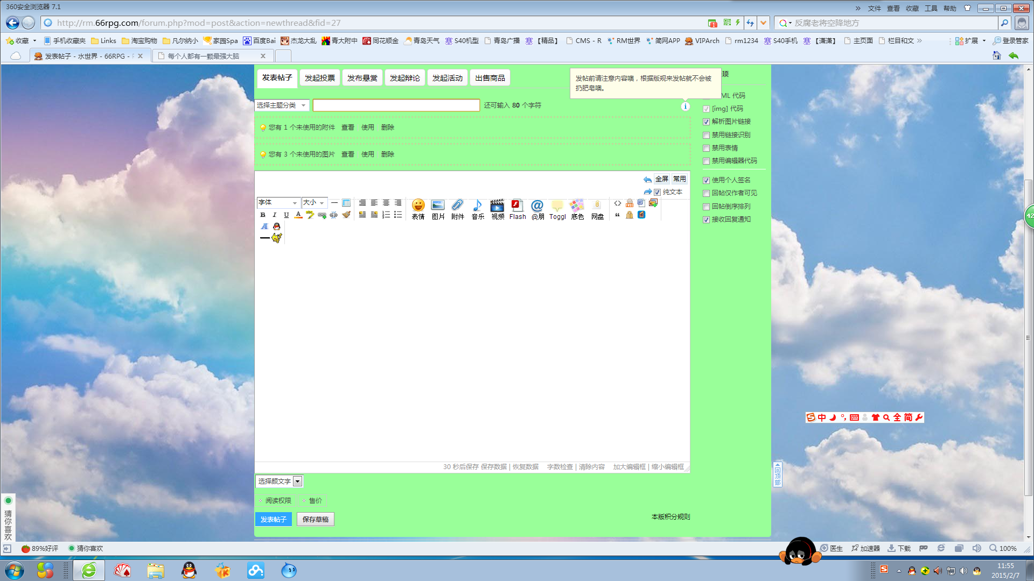The height and width of the screenshot is (581, 1034).
Task: Insert a quote with the quotation mark icon
Action: click(x=618, y=215)
